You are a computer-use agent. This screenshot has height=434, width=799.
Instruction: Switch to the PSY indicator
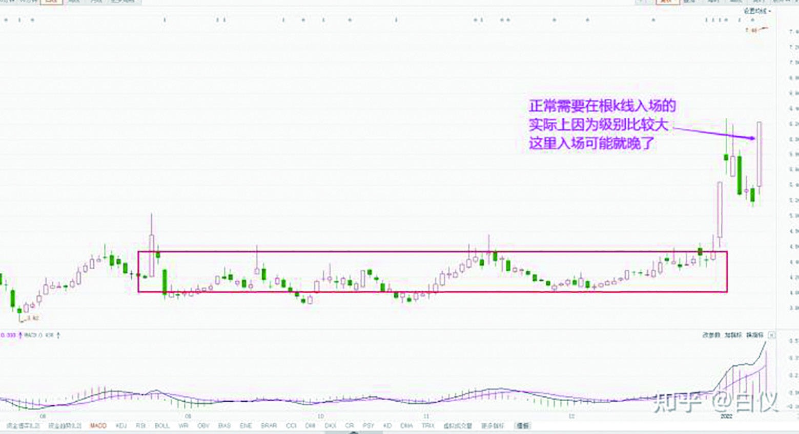point(368,425)
